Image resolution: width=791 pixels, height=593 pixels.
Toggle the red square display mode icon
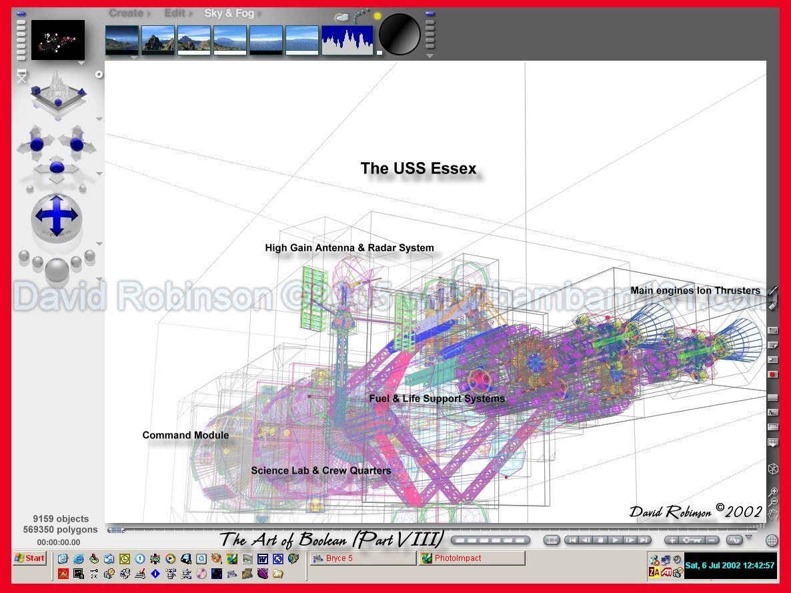tap(772, 374)
